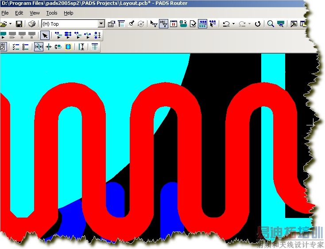Image resolution: width=325 pixels, height=249 pixels.
Task: Click the vertical length measure icon
Action: click(x=81, y=47)
